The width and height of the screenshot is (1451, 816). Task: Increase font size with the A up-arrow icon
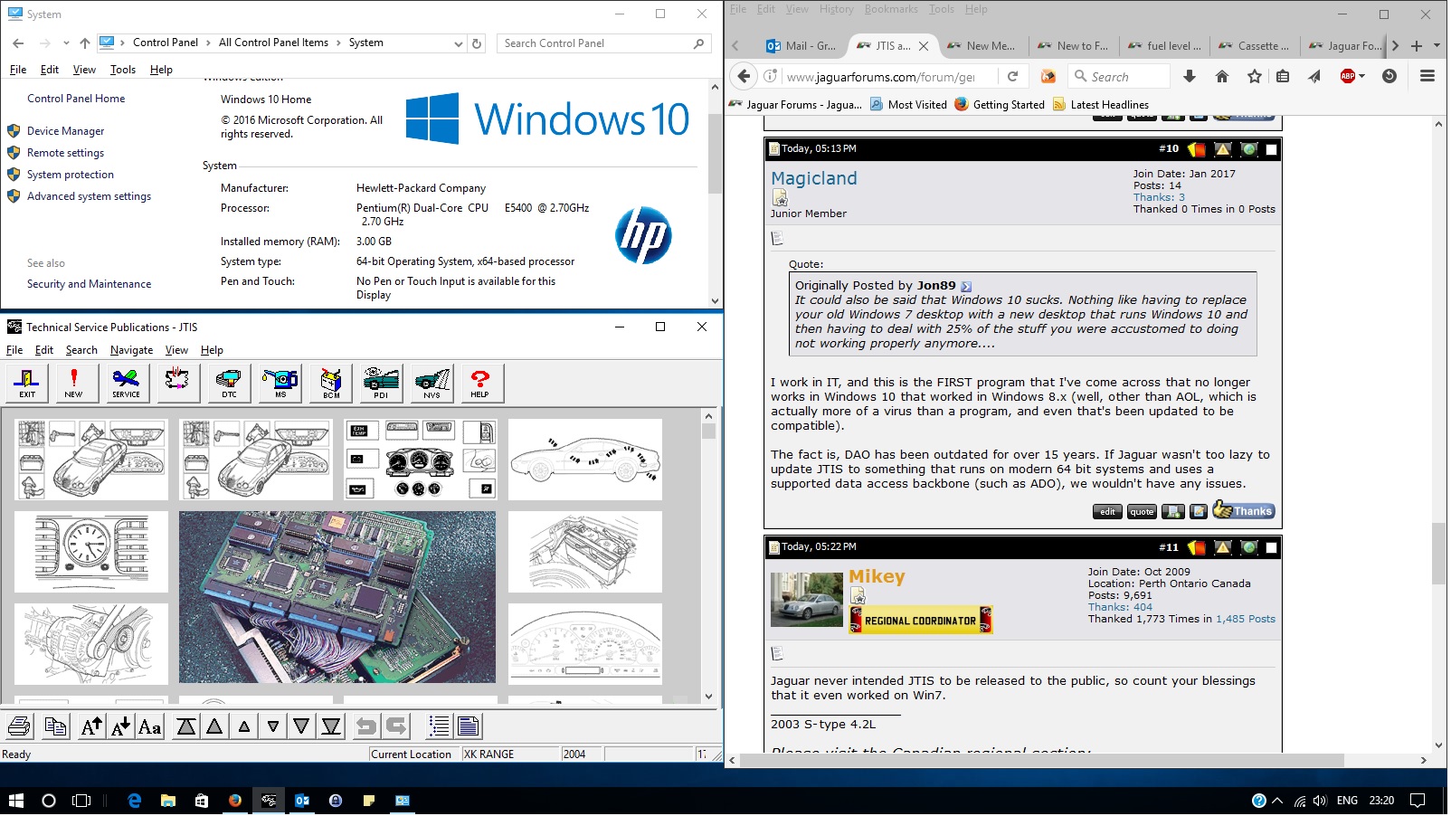pos(91,726)
